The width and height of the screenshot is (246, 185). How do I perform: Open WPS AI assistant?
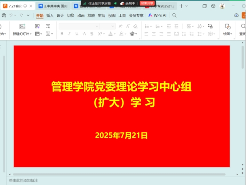[157, 16]
